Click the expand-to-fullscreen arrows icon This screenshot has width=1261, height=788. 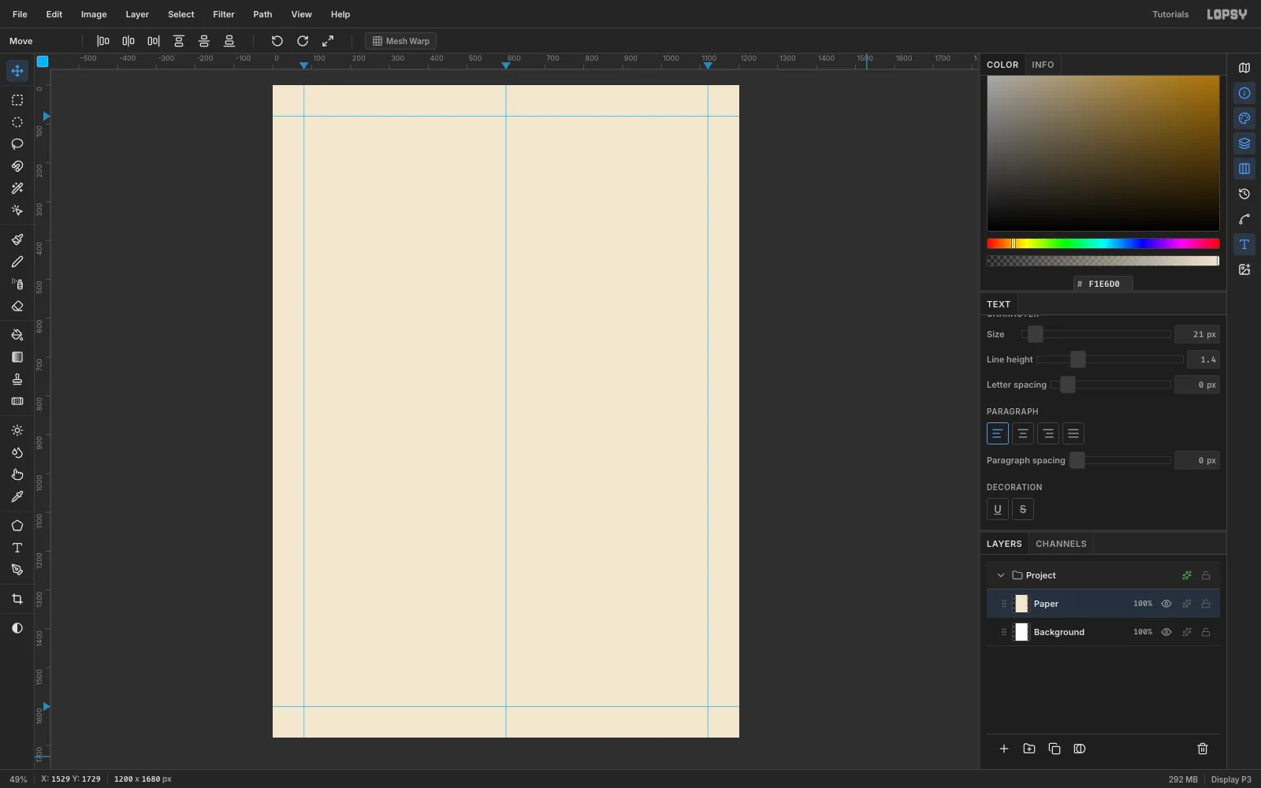(328, 41)
